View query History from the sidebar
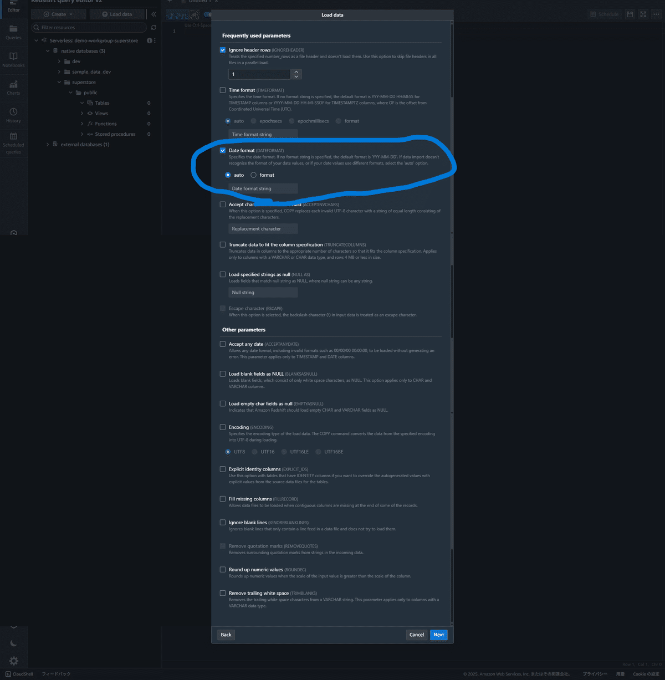665x680 pixels. [13, 115]
